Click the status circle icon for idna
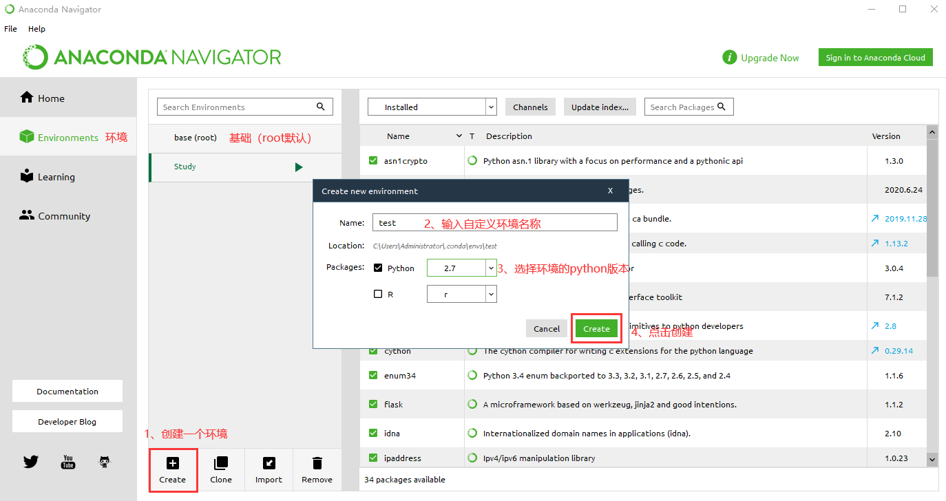Viewport: 946px width, 501px height. (472, 433)
